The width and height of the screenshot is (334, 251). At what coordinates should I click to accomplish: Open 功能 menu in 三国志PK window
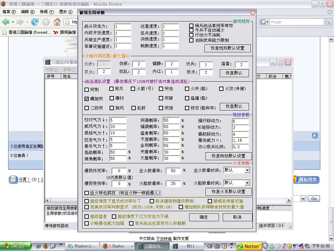click(x=52, y=70)
